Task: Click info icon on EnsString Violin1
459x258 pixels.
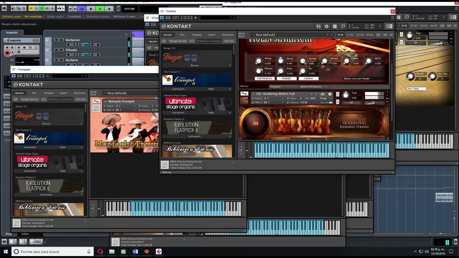Action: pos(330,94)
